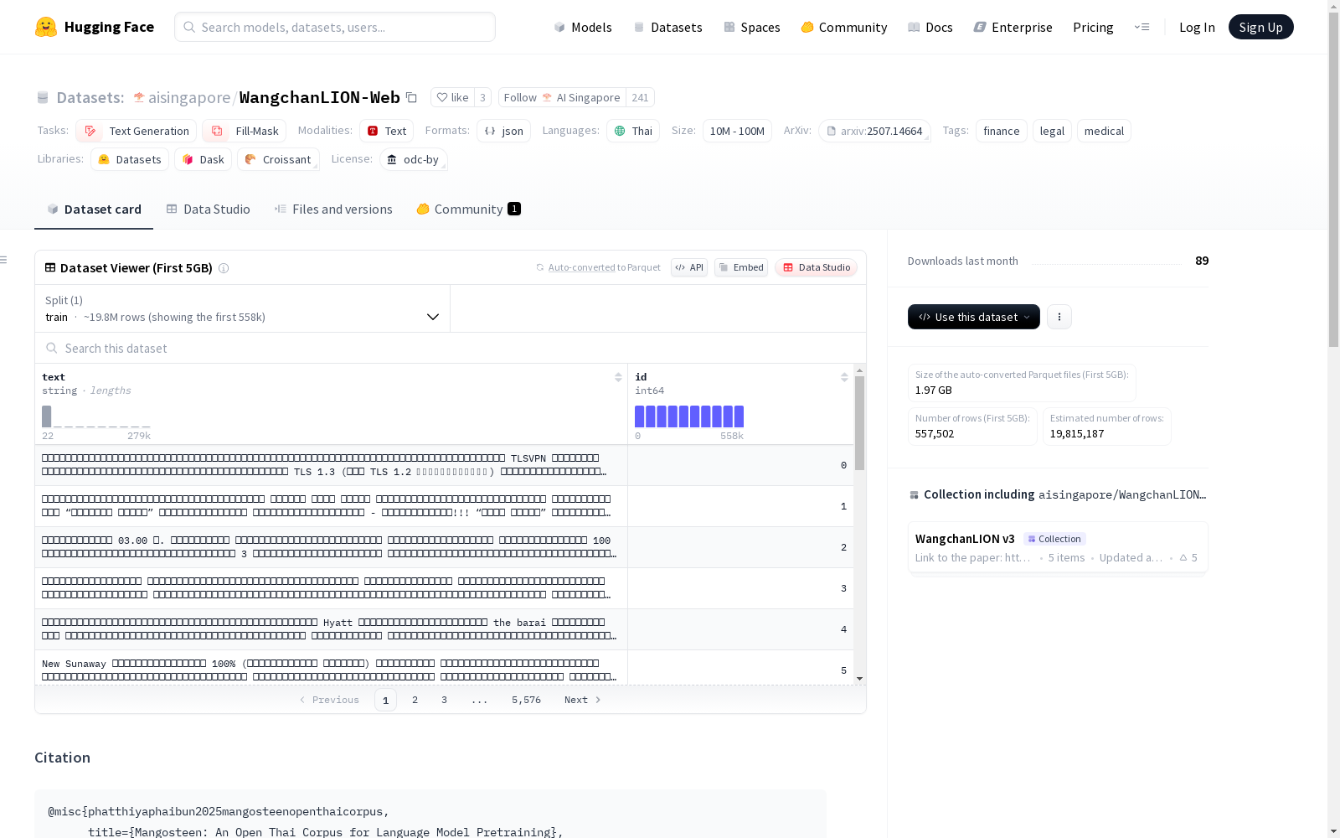
Task: Open the more navigation options icon
Action: [1142, 27]
